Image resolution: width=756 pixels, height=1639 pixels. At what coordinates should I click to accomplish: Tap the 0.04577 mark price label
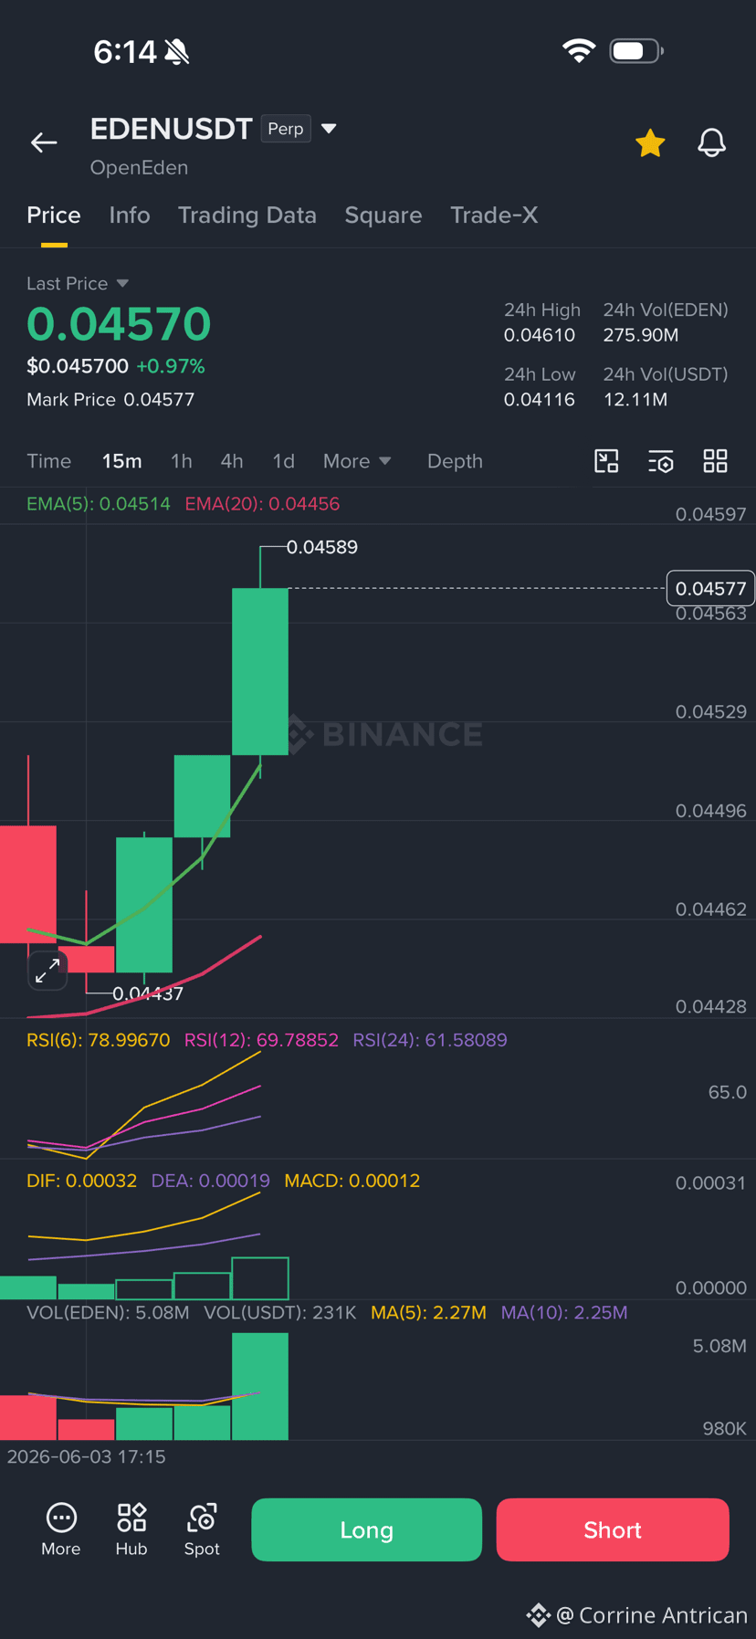click(710, 589)
